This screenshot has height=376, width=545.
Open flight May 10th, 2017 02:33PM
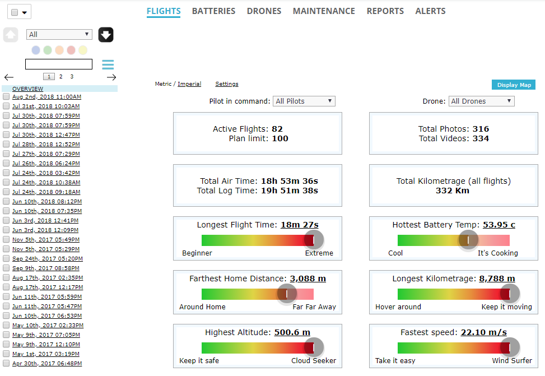[48, 325]
